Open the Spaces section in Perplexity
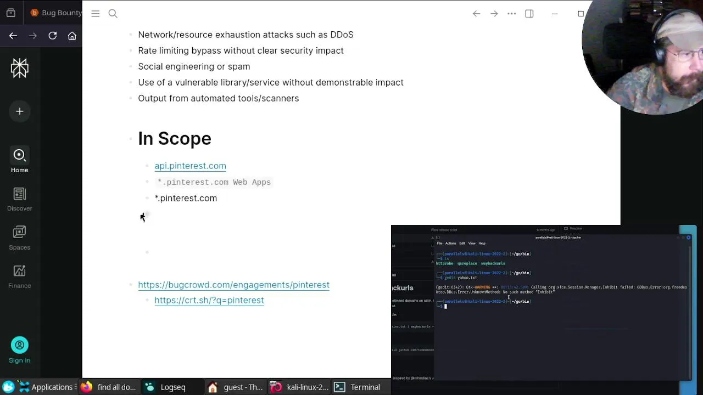 click(x=20, y=238)
